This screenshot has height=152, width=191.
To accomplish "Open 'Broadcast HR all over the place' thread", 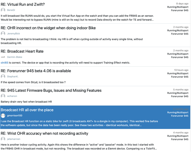I will coord(27,110).
